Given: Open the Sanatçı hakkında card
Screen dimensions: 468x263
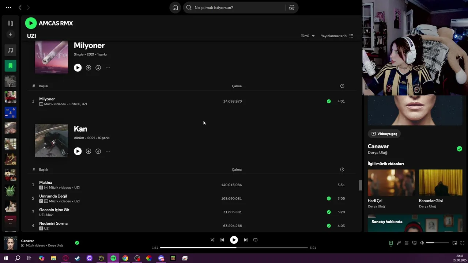Looking at the screenshot, I should (x=415, y=223).
